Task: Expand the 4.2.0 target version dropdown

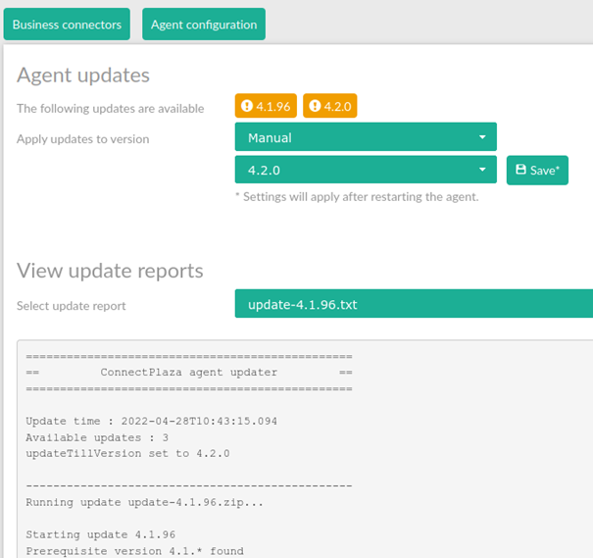Action: tap(365, 170)
